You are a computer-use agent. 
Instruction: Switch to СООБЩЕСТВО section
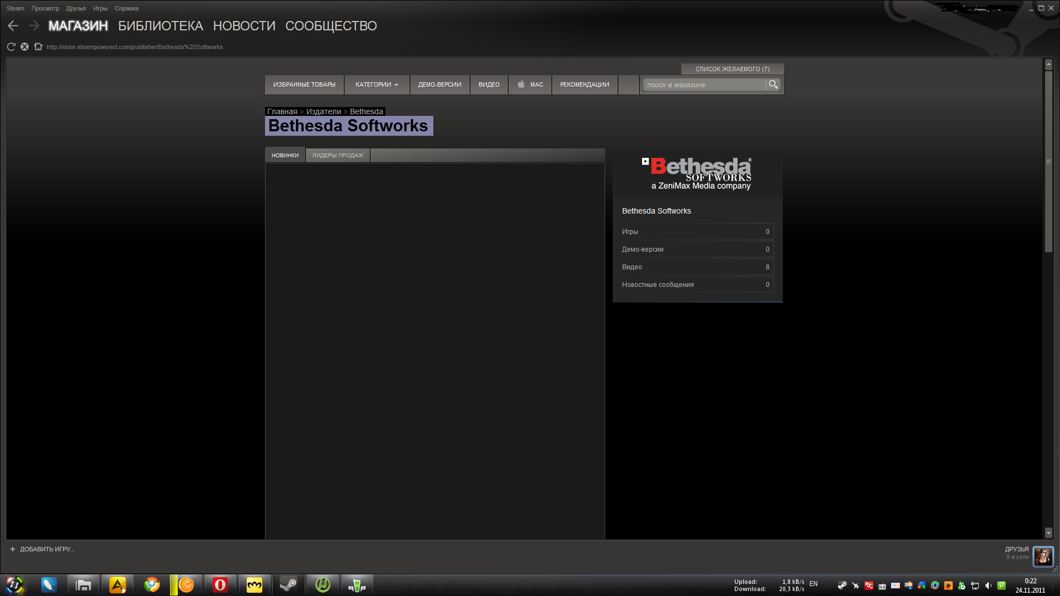click(x=331, y=26)
